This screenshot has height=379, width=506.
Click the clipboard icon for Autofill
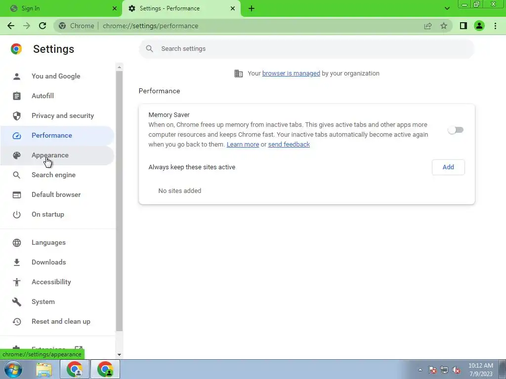click(17, 96)
